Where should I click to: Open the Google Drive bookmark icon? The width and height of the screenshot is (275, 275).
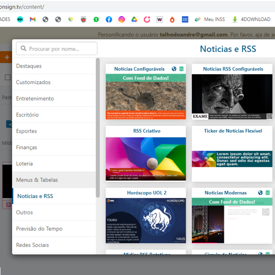coord(134,19)
